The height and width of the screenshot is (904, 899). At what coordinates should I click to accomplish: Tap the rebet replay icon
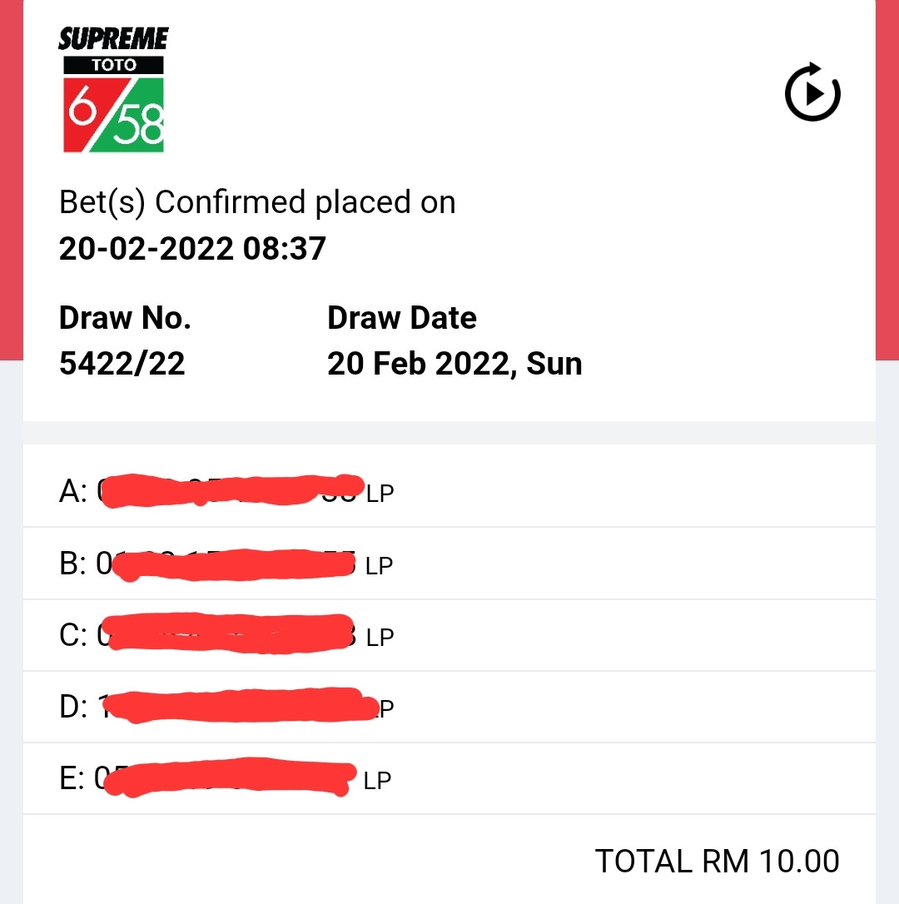tap(812, 92)
